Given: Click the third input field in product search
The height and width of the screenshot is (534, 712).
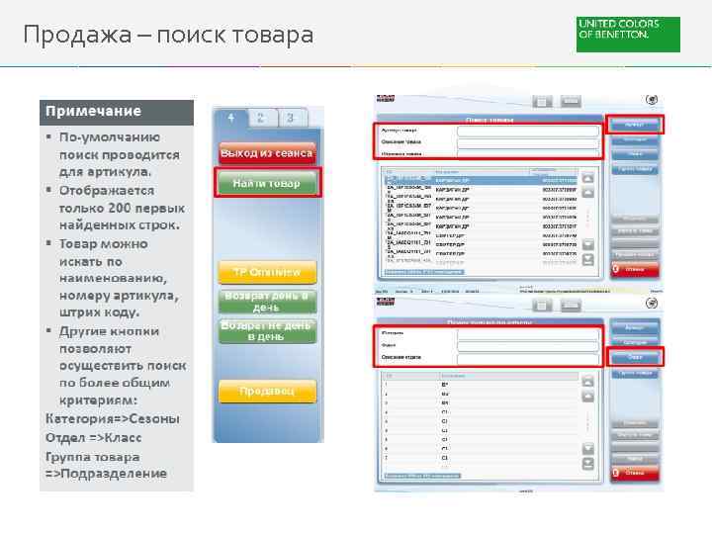Looking at the screenshot, I should (528, 154).
